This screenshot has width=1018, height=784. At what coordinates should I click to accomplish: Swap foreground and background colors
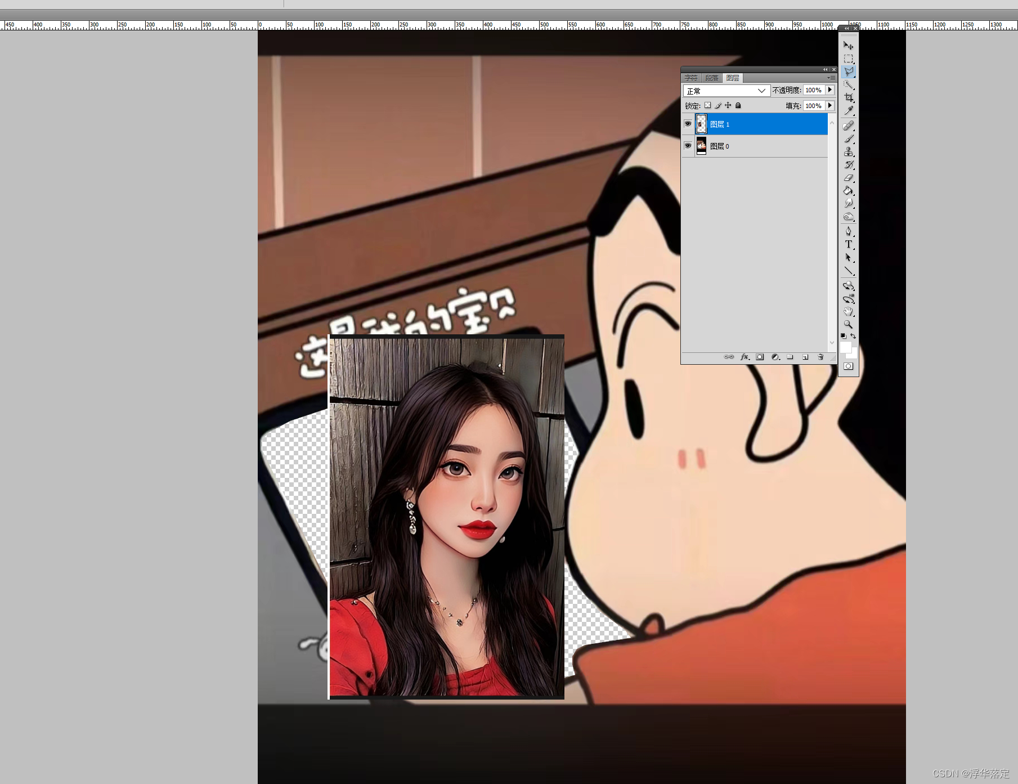pyautogui.click(x=853, y=336)
